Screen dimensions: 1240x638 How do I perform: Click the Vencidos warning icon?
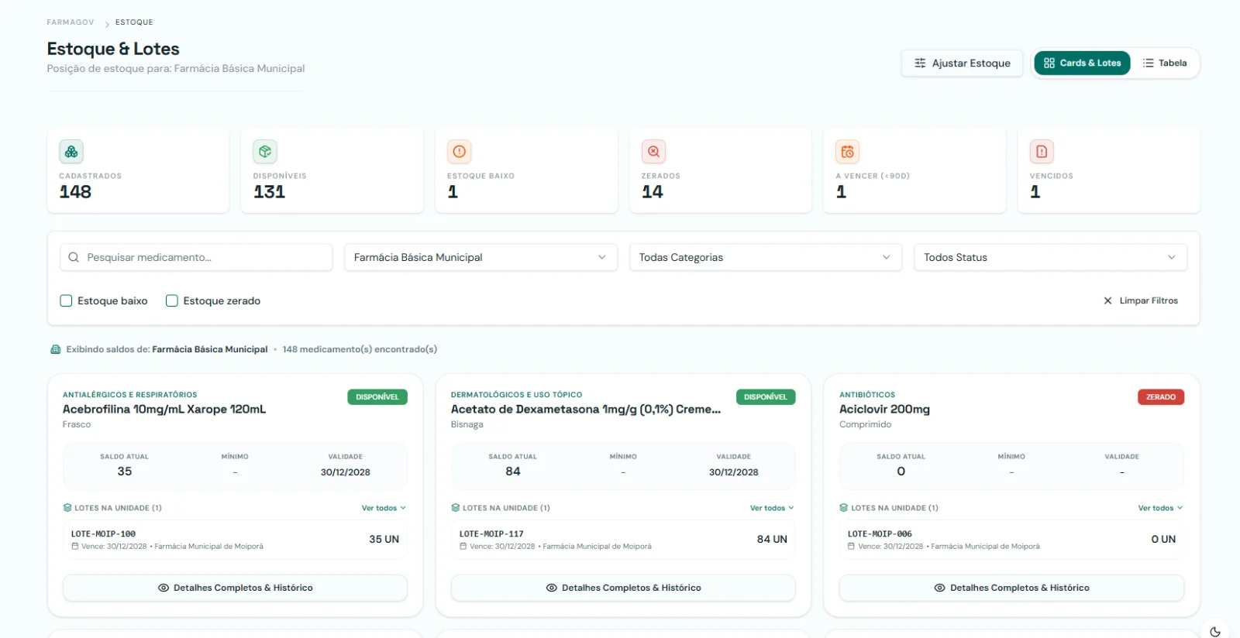1042,152
